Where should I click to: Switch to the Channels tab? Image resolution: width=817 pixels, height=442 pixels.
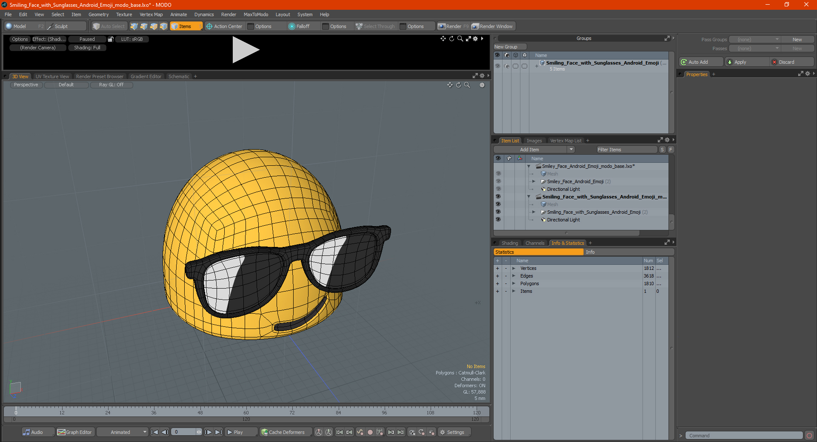click(535, 243)
